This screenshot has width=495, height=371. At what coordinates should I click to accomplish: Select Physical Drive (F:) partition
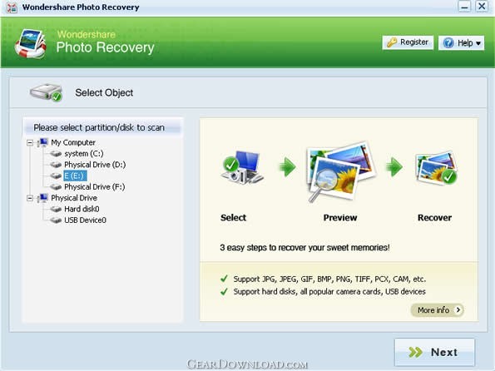[94, 187]
